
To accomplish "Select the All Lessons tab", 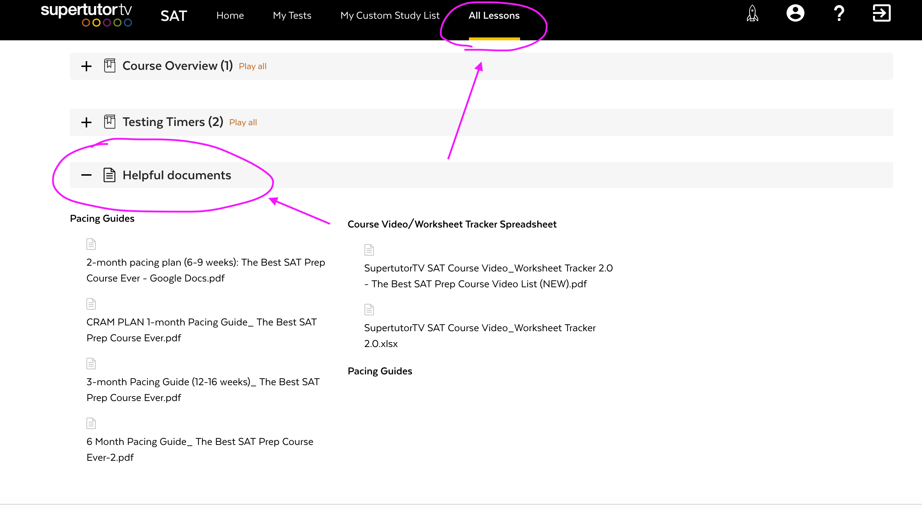I will [x=494, y=15].
